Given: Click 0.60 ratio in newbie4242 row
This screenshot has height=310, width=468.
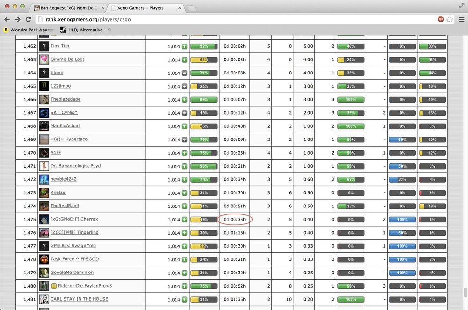Looking at the screenshot, I should [x=308, y=179].
